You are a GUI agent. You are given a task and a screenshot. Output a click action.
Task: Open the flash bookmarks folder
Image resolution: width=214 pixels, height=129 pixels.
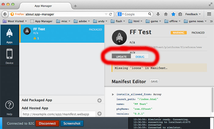(118, 21)
